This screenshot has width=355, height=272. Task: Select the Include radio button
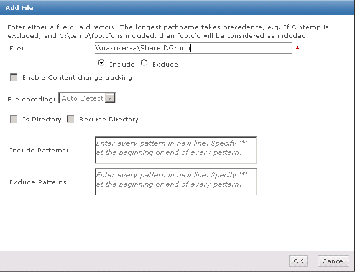(101, 63)
